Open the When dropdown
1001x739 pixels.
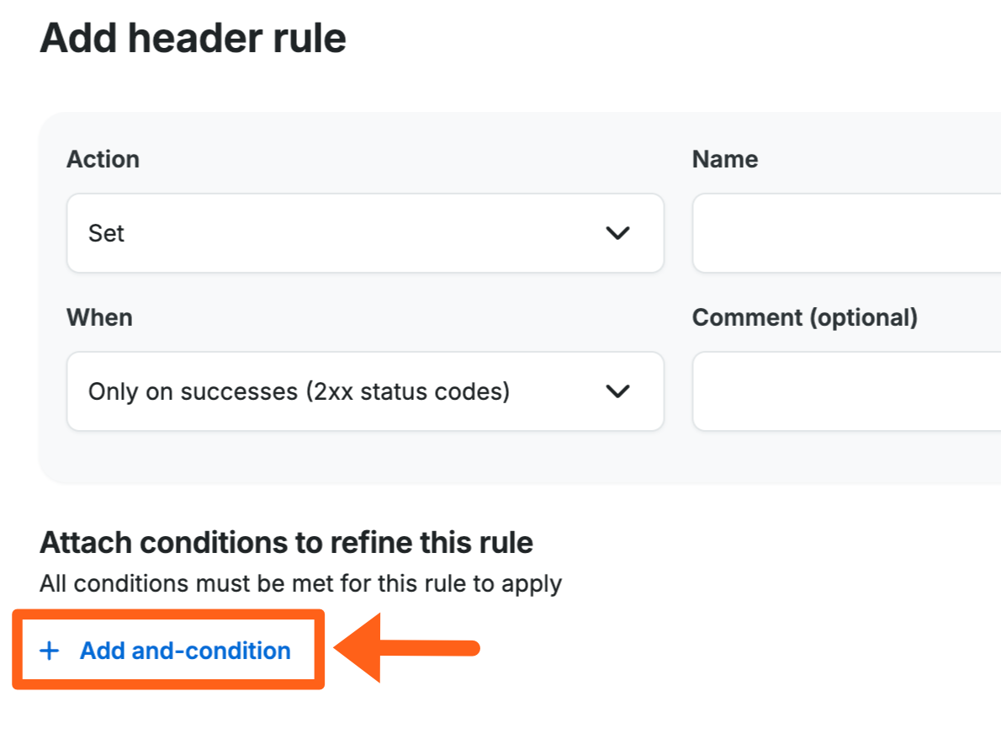click(364, 391)
